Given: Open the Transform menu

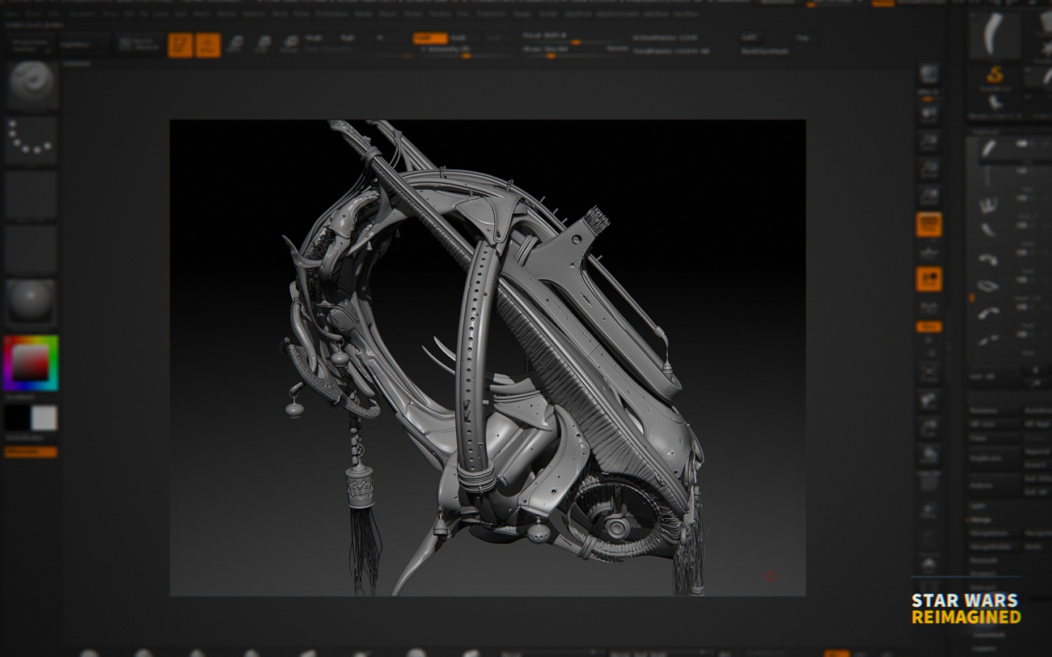Looking at the screenshot, I should click(x=490, y=14).
